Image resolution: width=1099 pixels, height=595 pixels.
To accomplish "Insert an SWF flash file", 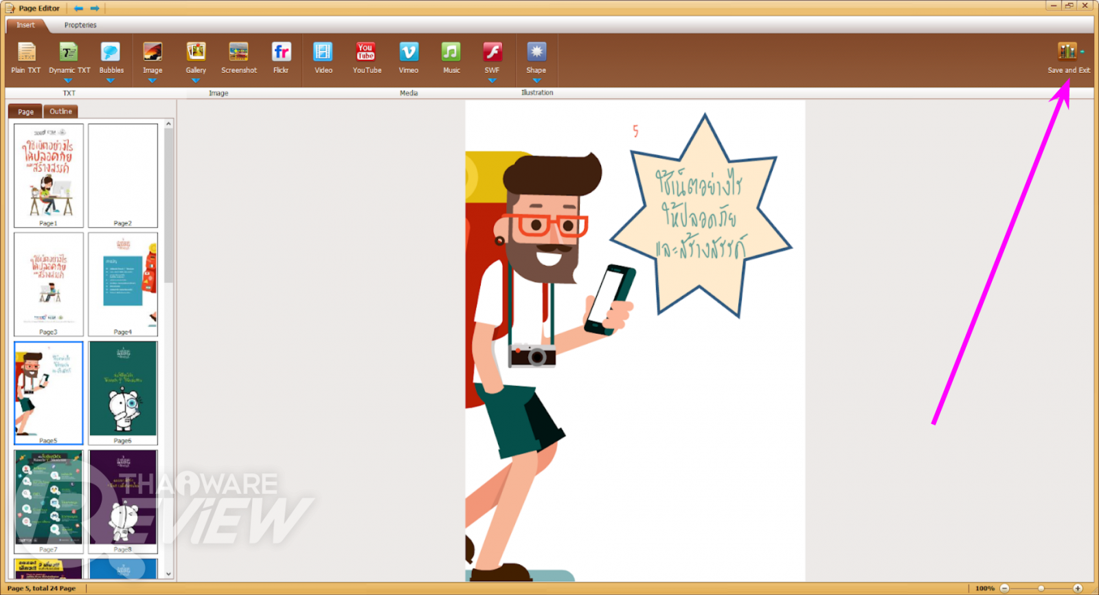I will coord(492,58).
